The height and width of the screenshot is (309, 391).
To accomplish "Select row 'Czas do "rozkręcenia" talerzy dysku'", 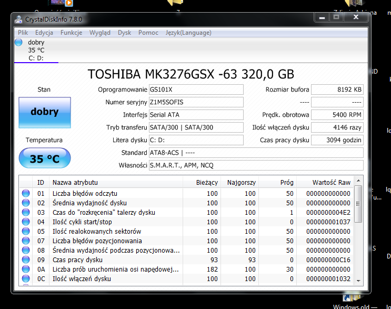I will 186,212.
